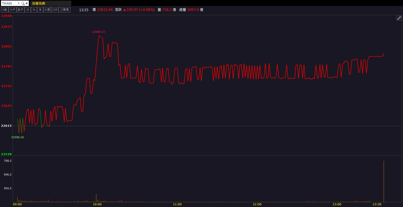
Task: Toggle the 浮 toolbar button
Action: click(40, 10)
